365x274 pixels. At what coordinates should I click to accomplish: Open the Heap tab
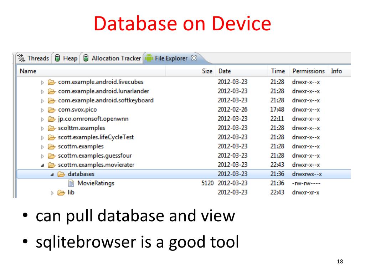(66, 58)
